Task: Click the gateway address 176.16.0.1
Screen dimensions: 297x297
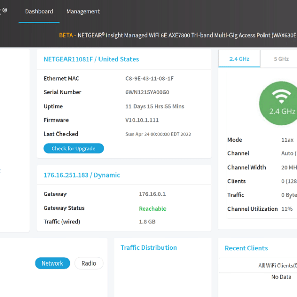Action: pos(152,194)
